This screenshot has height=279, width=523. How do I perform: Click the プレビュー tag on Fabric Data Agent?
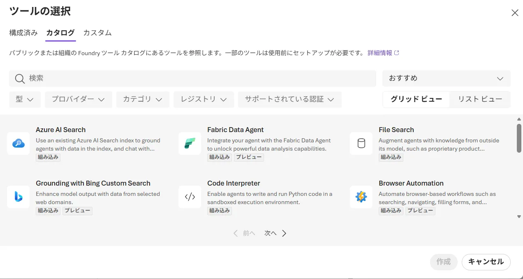249,157
